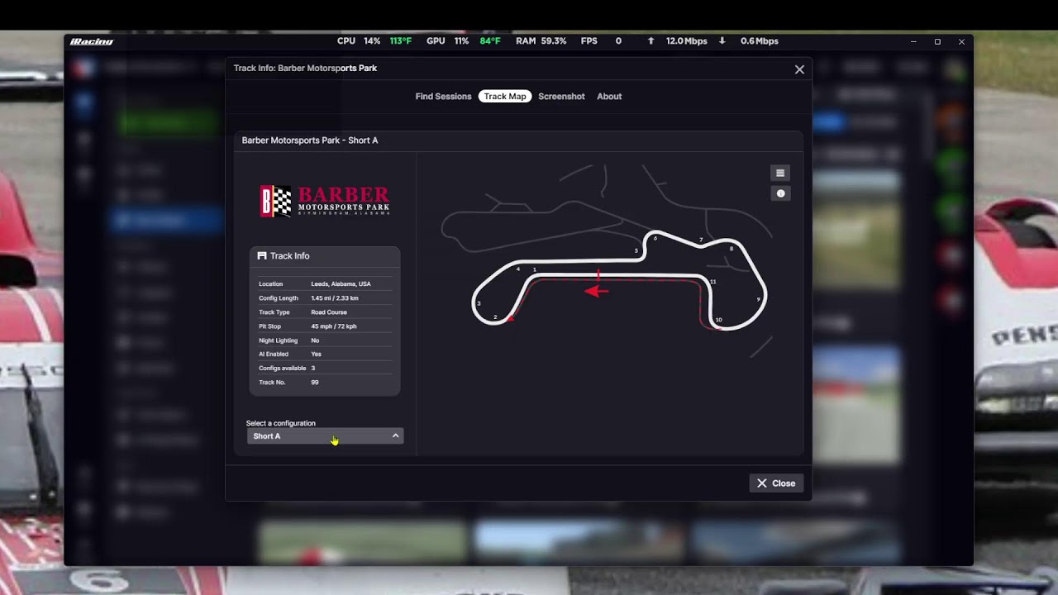Click the download arrow network icon

coord(722,41)
